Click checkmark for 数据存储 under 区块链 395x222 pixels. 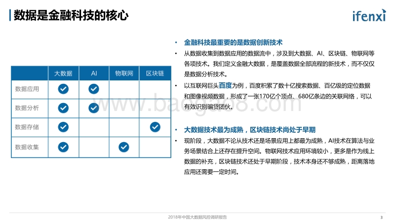(x=155, y=127)
